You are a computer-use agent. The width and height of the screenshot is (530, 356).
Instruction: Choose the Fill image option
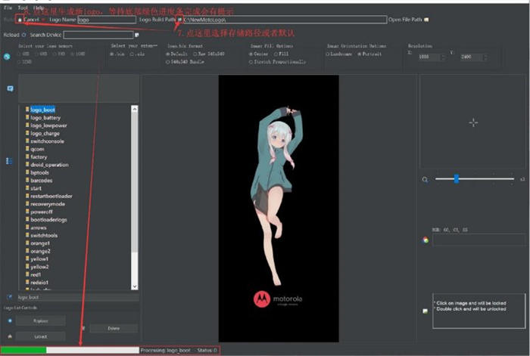coord(276,55)
